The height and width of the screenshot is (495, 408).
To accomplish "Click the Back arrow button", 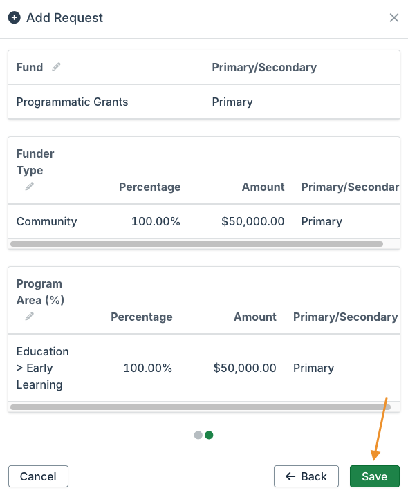I will tap(306, 476).
